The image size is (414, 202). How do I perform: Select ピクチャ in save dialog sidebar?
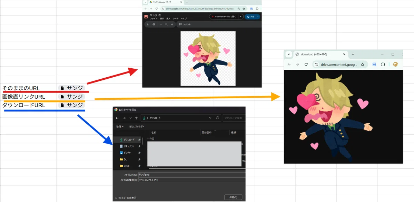(127, 153)
